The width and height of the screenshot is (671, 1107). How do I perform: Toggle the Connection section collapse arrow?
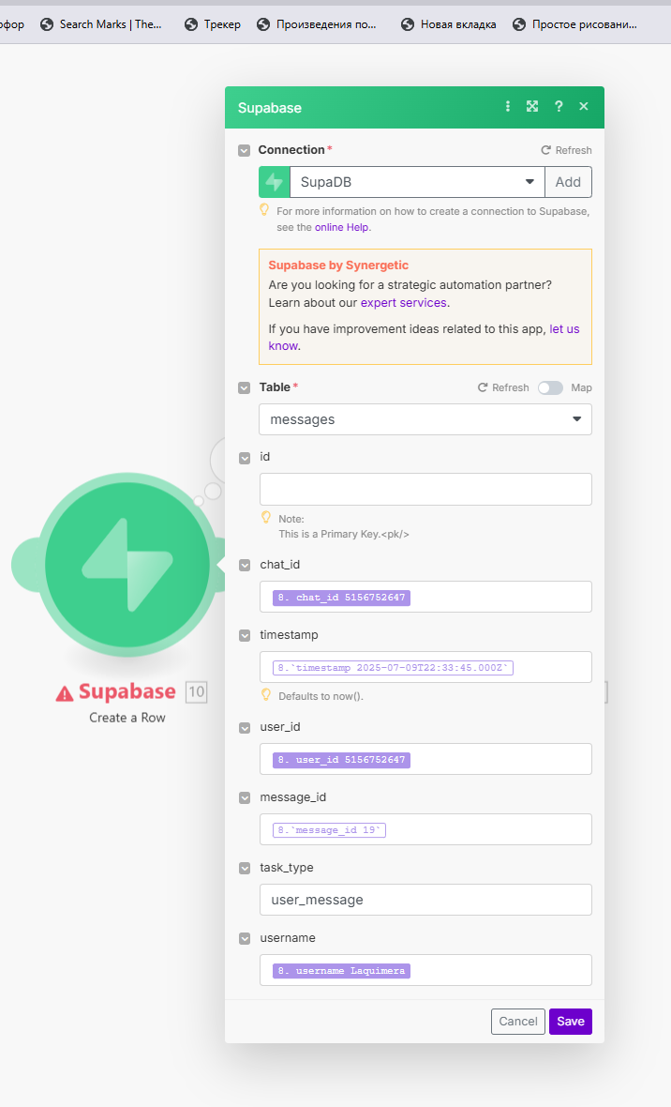click(x=244, y=150)
